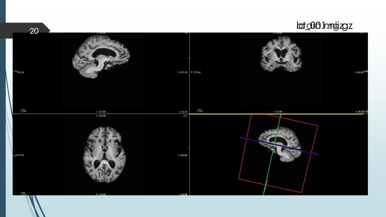This screenshot has width=386, height=217.
Task: Click the 'I 127.00' label in coronal view
Action: 278,112
